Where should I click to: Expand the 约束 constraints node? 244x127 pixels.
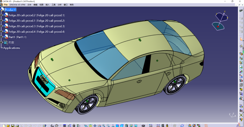(x=1, y=42)
